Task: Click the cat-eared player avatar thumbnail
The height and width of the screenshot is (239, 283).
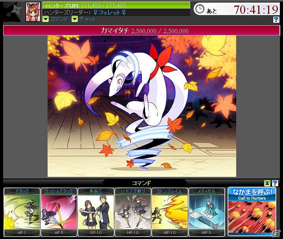Action: point(33,12)
